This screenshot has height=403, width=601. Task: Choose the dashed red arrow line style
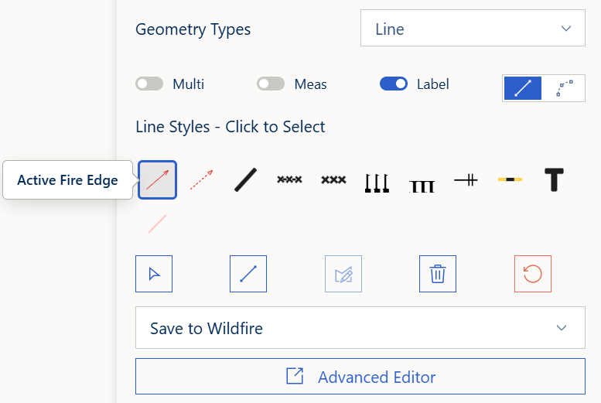(202, 179)
